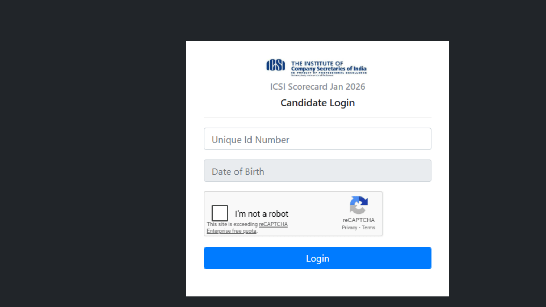Viewport: 546px width, 307px height.
Task: Click "THE INSTITUTE OF" logo text
Action: point(317,63)
